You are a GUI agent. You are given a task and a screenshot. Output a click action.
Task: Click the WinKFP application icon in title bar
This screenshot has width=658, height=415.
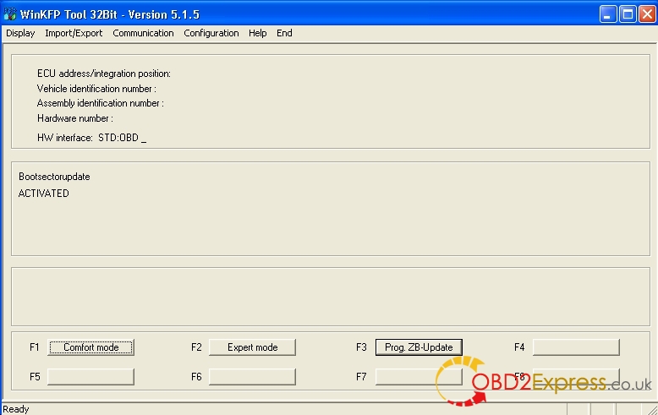10,14
